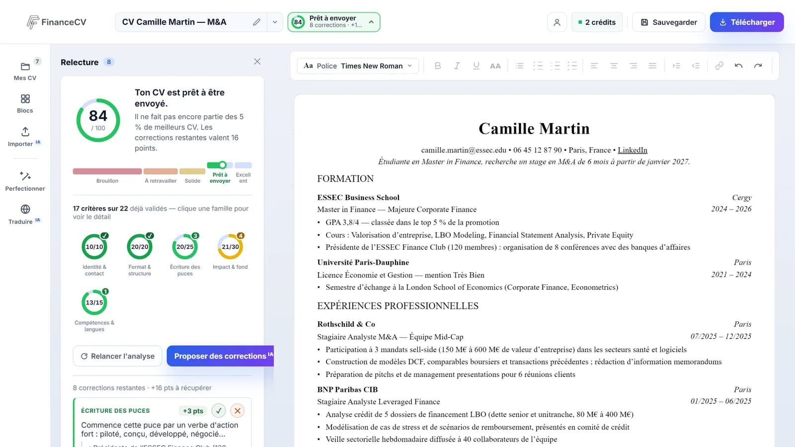This screenshot has height=447, width=795.
Task: Click Relancer l'analyse
Action: (118, 356)
